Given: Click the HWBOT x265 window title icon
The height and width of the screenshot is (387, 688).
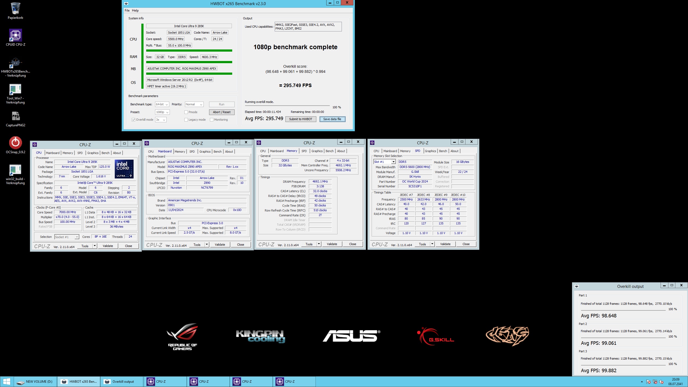Looking at the screenshot, I should 126,3.
